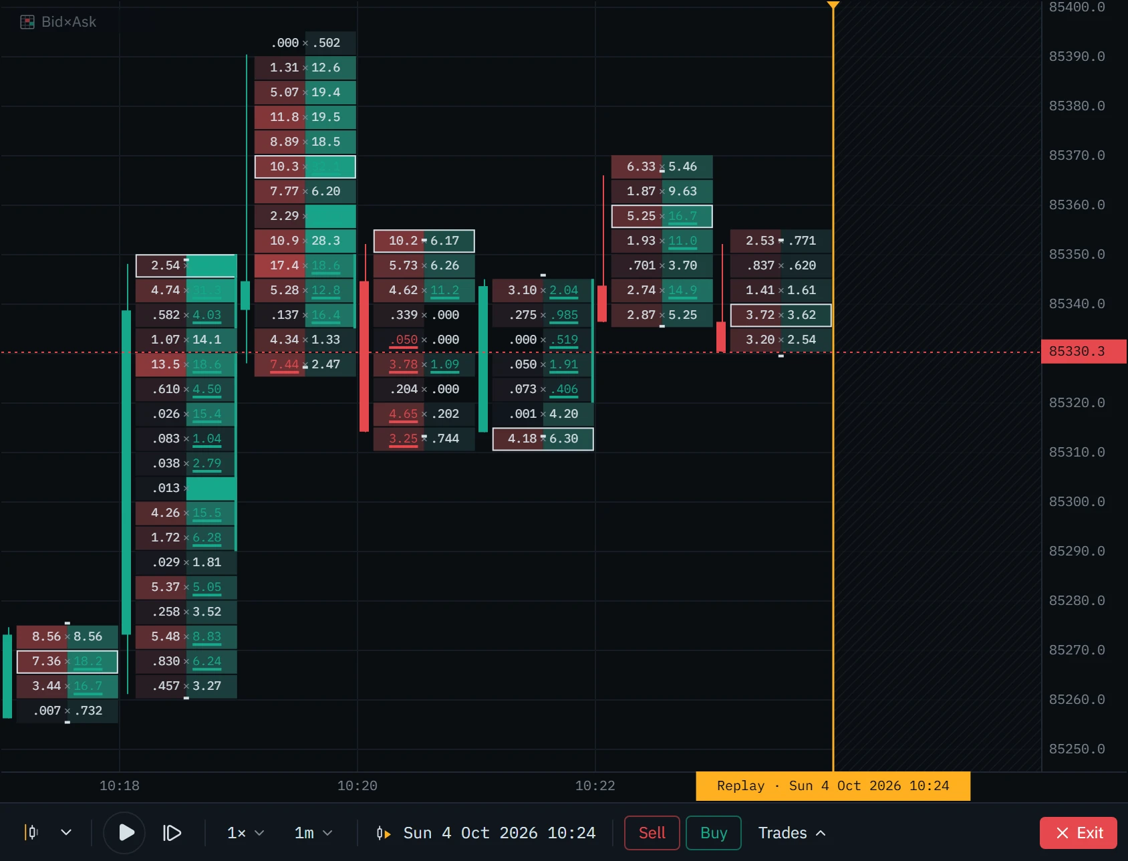This screenshot has width=1128, height=861.
Task: Click the jump-to-date icon
Action: 384,833
